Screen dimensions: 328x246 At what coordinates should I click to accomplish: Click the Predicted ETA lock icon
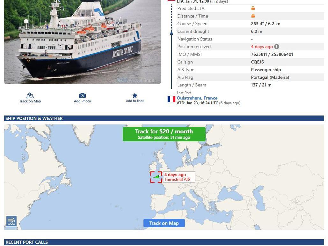click(x=253, y=8)
